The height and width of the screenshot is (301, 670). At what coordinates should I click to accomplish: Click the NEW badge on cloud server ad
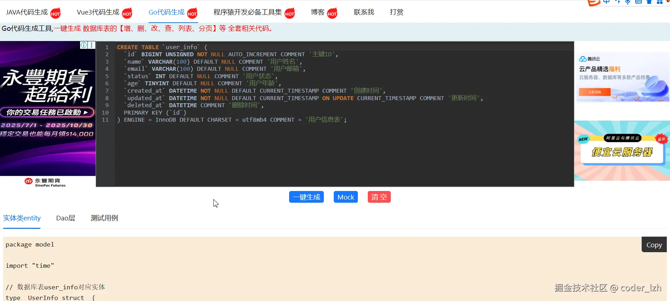click(583, 139)
